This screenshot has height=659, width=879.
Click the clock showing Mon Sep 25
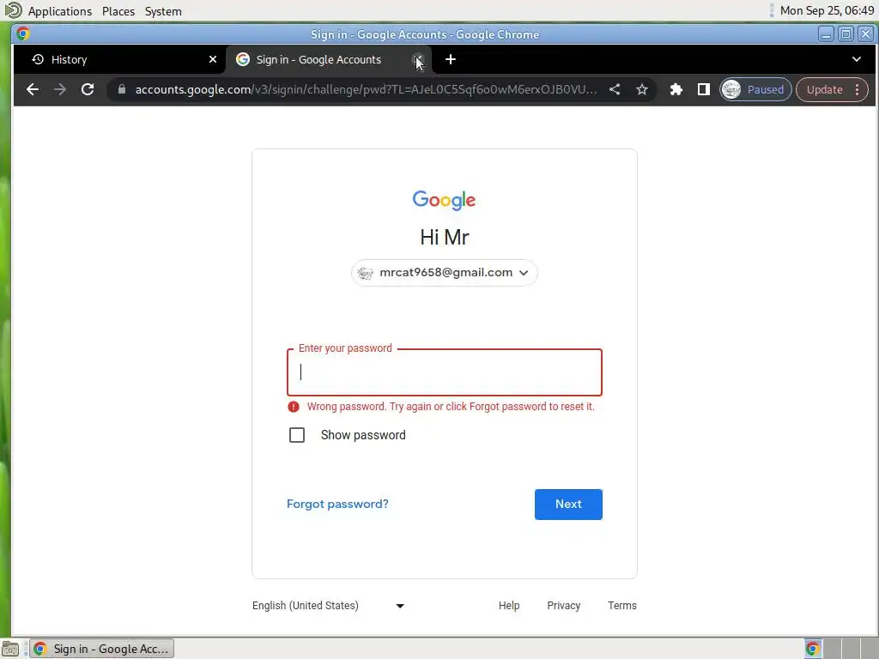(x=827, y=10)
